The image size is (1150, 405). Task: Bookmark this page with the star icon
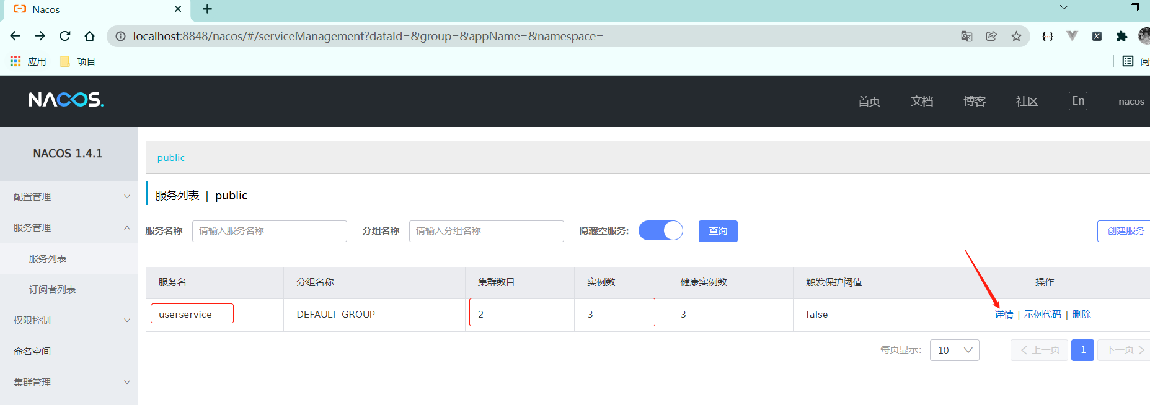click(x=1016, y=36)
